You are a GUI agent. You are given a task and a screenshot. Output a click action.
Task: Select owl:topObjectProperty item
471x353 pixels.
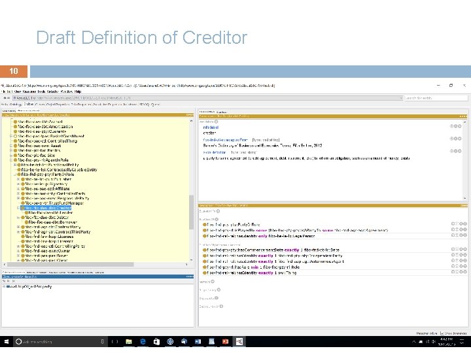pyautogui.click(x=31, y=287)
